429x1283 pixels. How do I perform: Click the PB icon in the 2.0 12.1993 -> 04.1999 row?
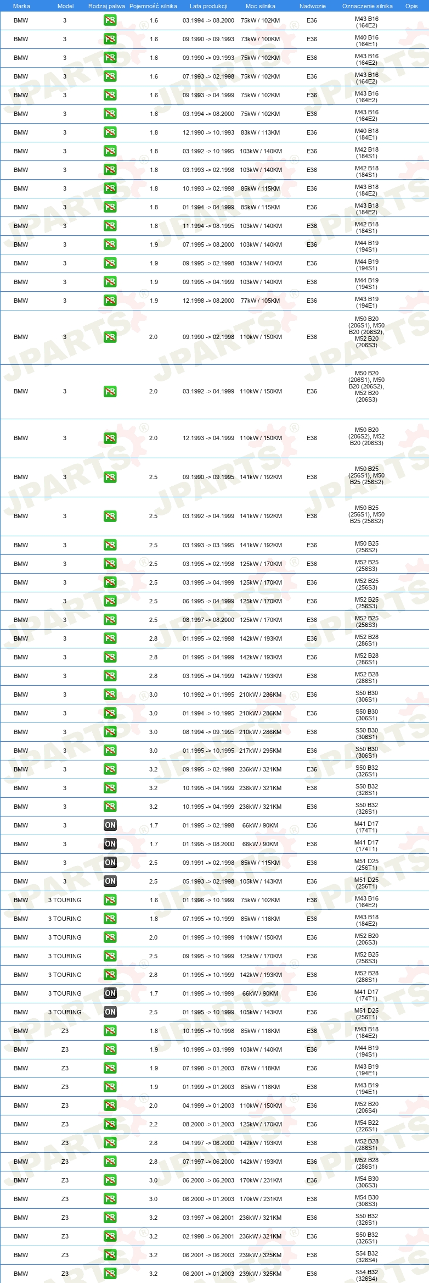[x=110, y=438]
